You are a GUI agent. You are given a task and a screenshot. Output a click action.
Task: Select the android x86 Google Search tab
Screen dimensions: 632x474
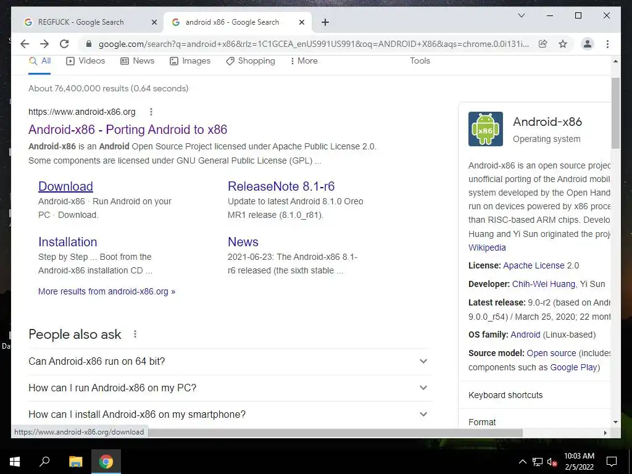click(x=232, y=22)
